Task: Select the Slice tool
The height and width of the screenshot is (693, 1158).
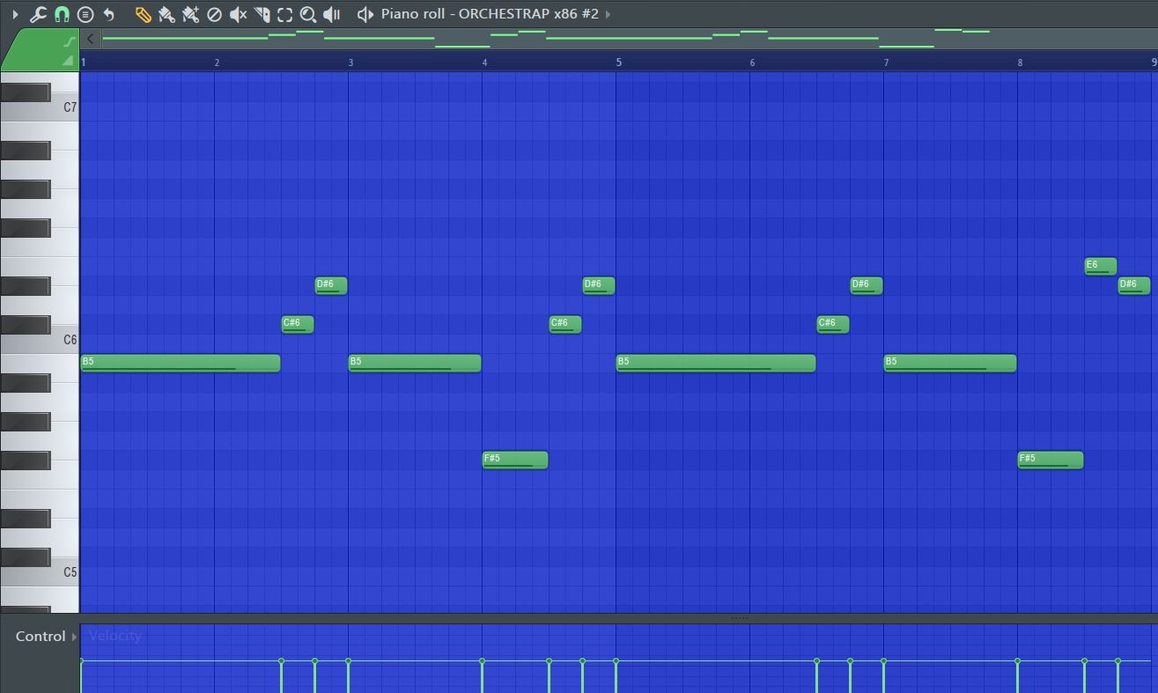Action: coord(262,14)
